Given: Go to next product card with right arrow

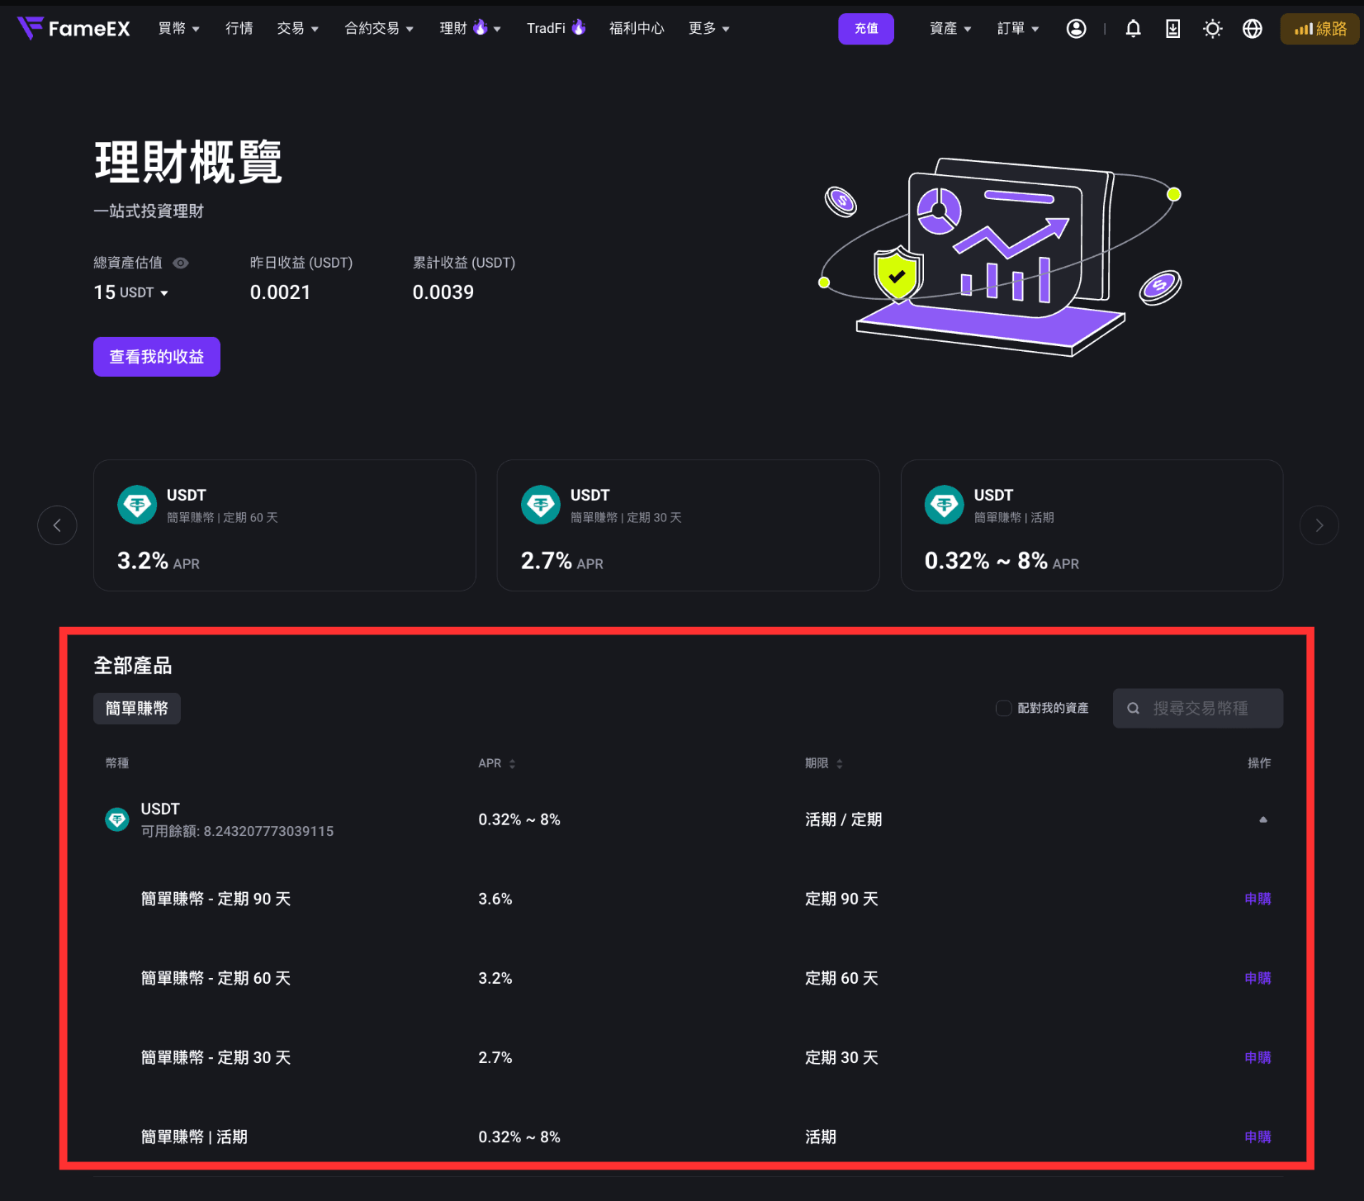Looking at the screenshot, I should [x=1319, y=525].
